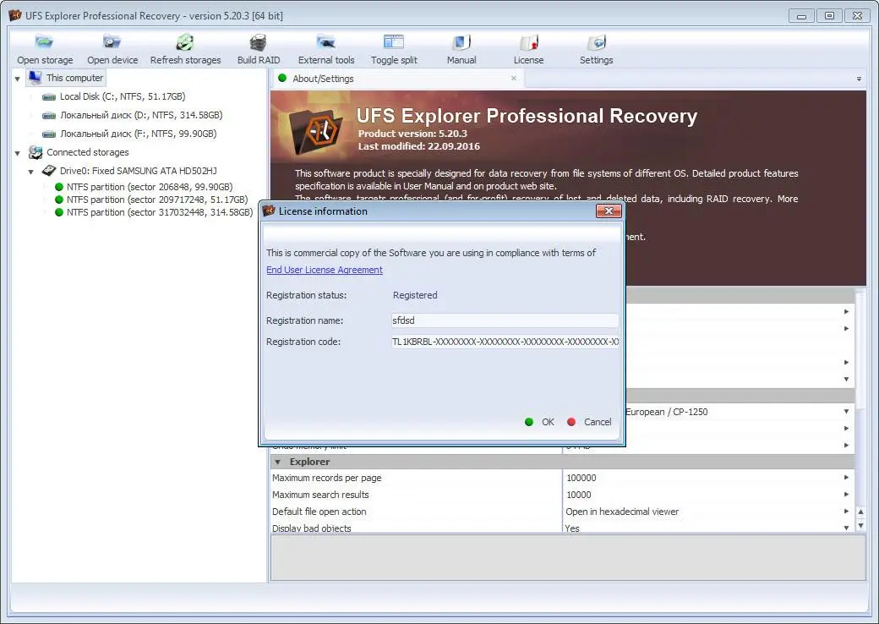Click green dot of NTFS partition sector 317032448
This screenshot has height=624, width=879.
(x=59, y=212)
